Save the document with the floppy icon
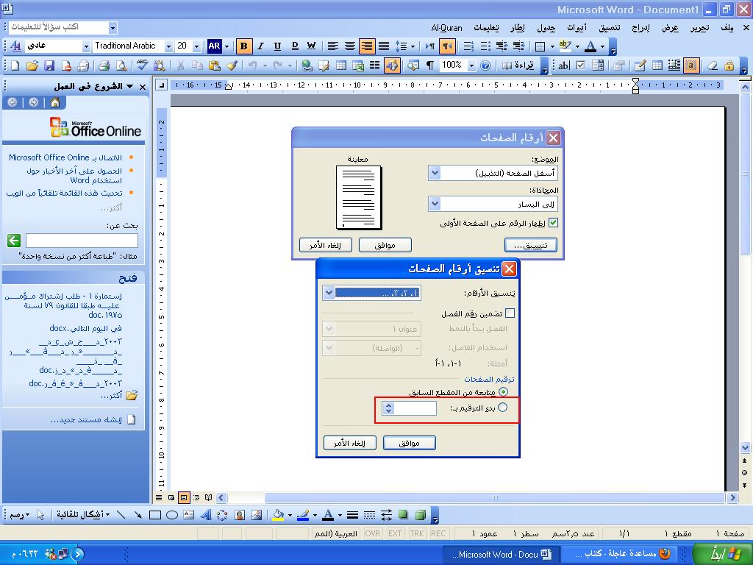753x565 pixels. [49, 65]
